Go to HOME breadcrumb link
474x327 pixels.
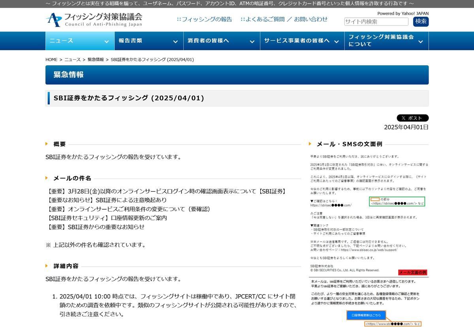click(51, 60)
